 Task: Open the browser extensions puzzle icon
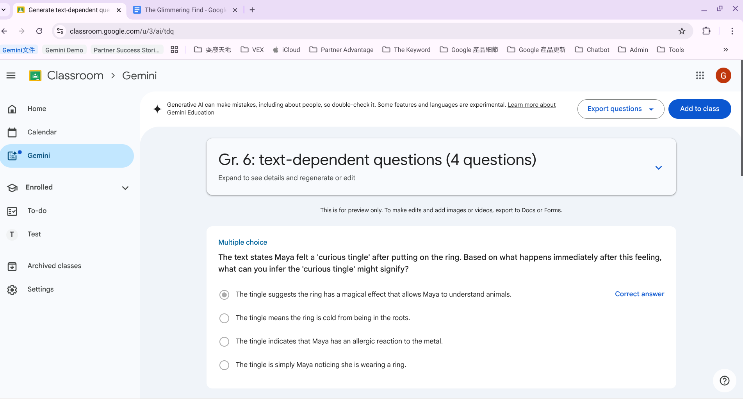point(706,31)
